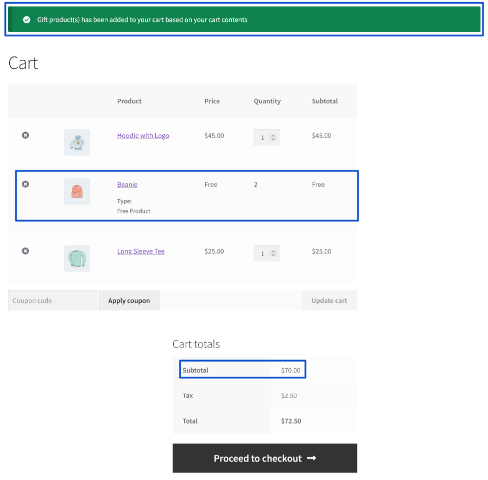Screen dimensions: 488x480
Task: Remove Long Sleeve Tee from cart
Action: (25, 251)
